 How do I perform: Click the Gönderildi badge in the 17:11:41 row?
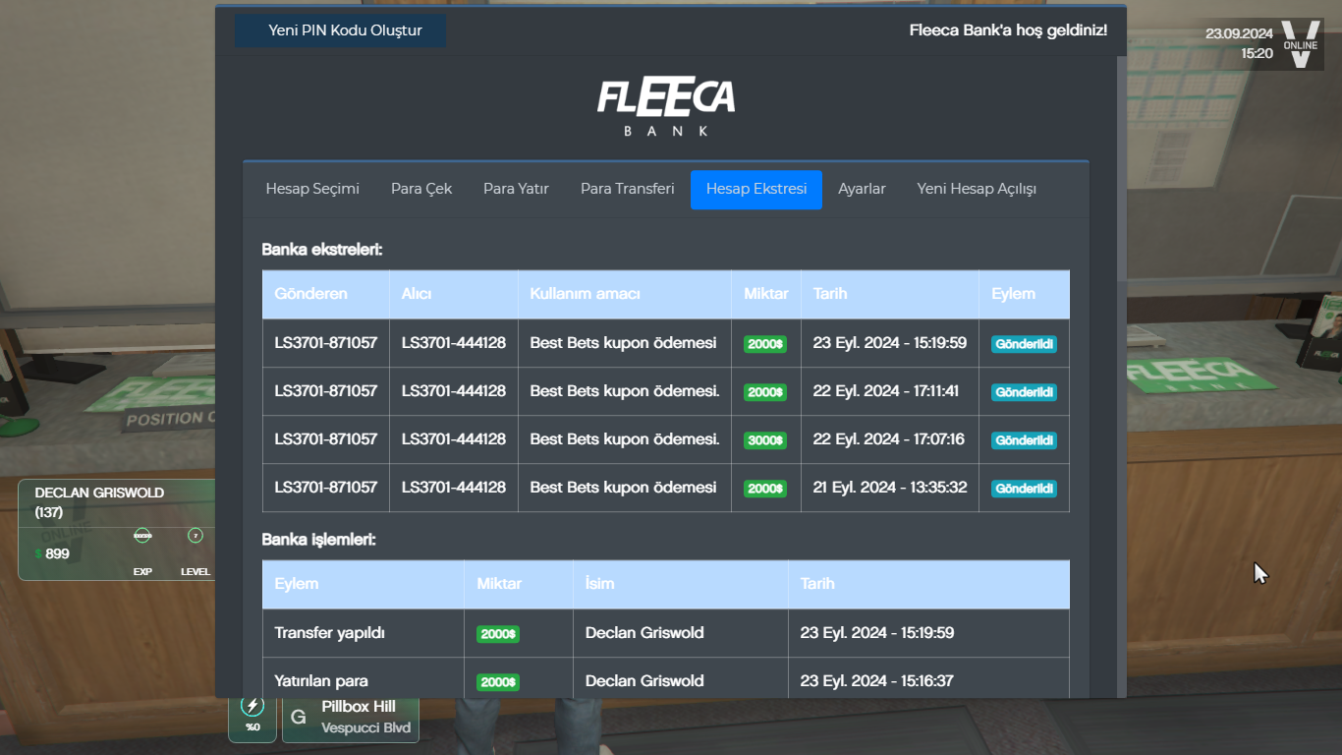1024,392
